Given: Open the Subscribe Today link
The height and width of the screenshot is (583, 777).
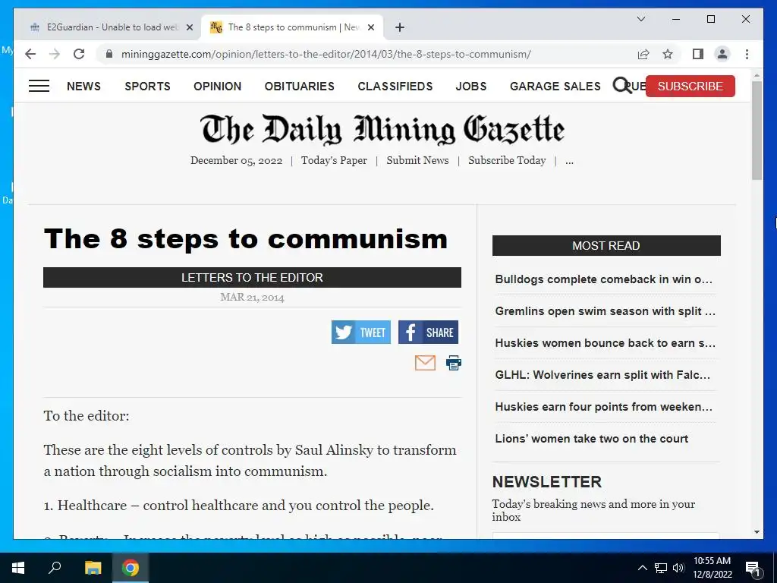Looking at the screenshot, I should pyautogui.click(x=507, y=161).
